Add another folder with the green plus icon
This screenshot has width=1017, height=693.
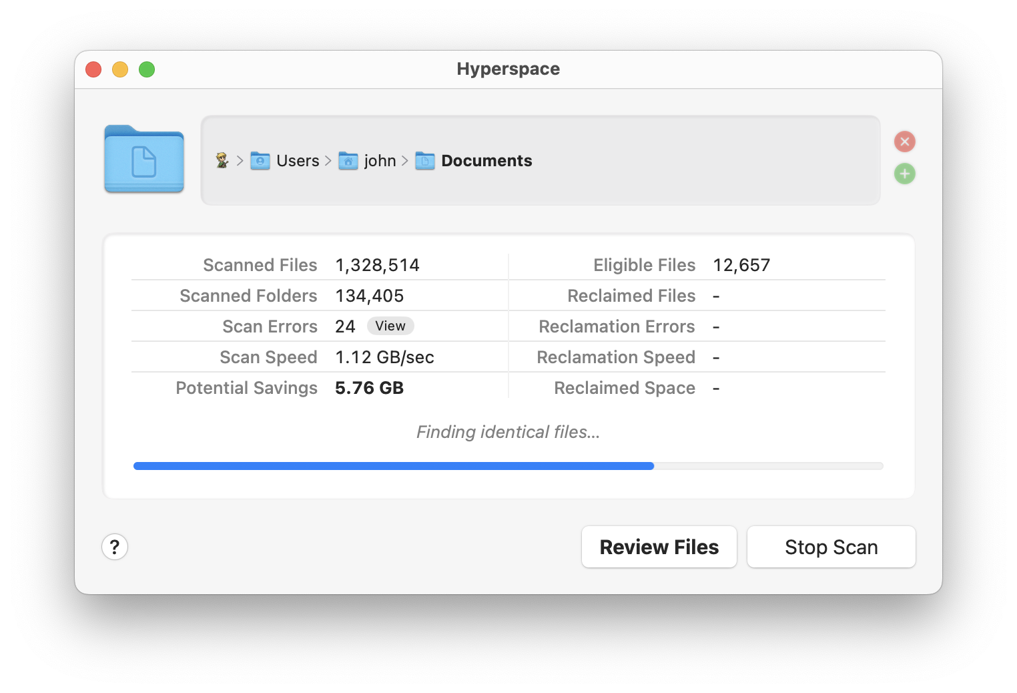click(905, 174)
